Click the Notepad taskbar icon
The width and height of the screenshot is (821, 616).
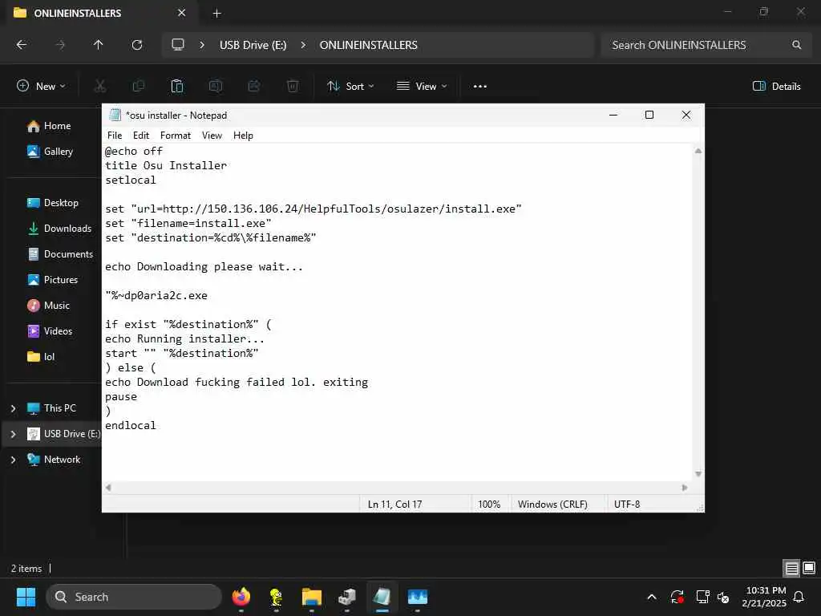tap(382, 597)
